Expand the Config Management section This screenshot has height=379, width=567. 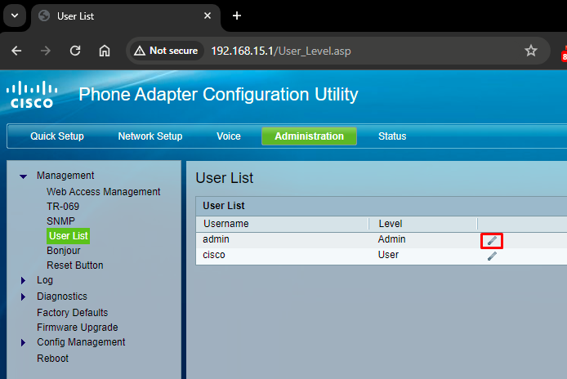point(23,342)
